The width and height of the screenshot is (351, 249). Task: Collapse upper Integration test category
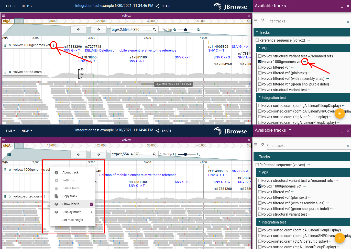pos(259,97)
